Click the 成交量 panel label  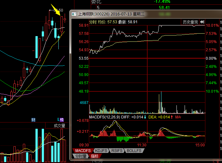click(x=59, y=126)
